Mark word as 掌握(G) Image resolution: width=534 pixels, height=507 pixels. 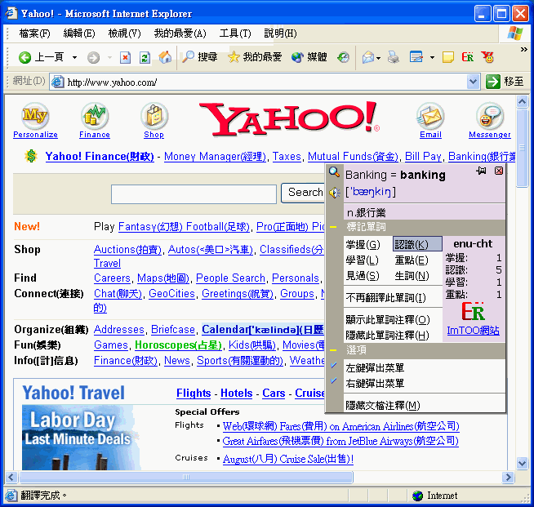click(x=363, y=244)
